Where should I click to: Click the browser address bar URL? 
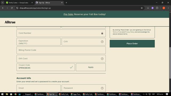[x=35, y=8]
